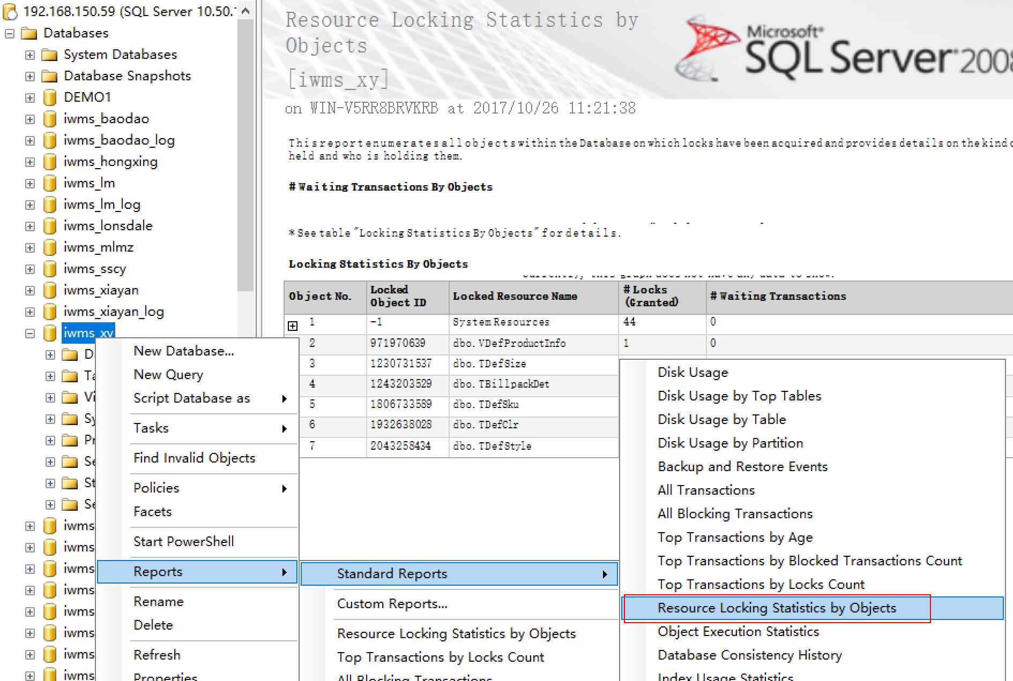Screen dimensions: 1013x681
Task: Expand the iwms_hongxing database node
Action: coord(30,162)
